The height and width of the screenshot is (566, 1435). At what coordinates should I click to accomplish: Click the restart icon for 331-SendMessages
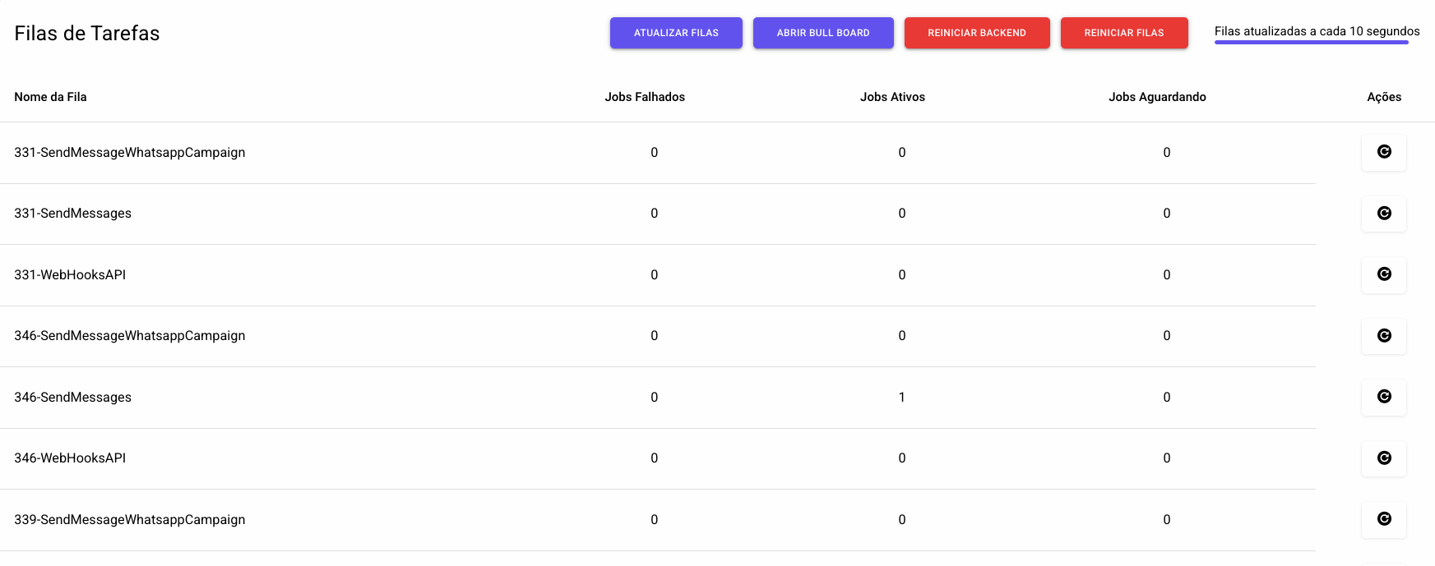click(1383, 214)
